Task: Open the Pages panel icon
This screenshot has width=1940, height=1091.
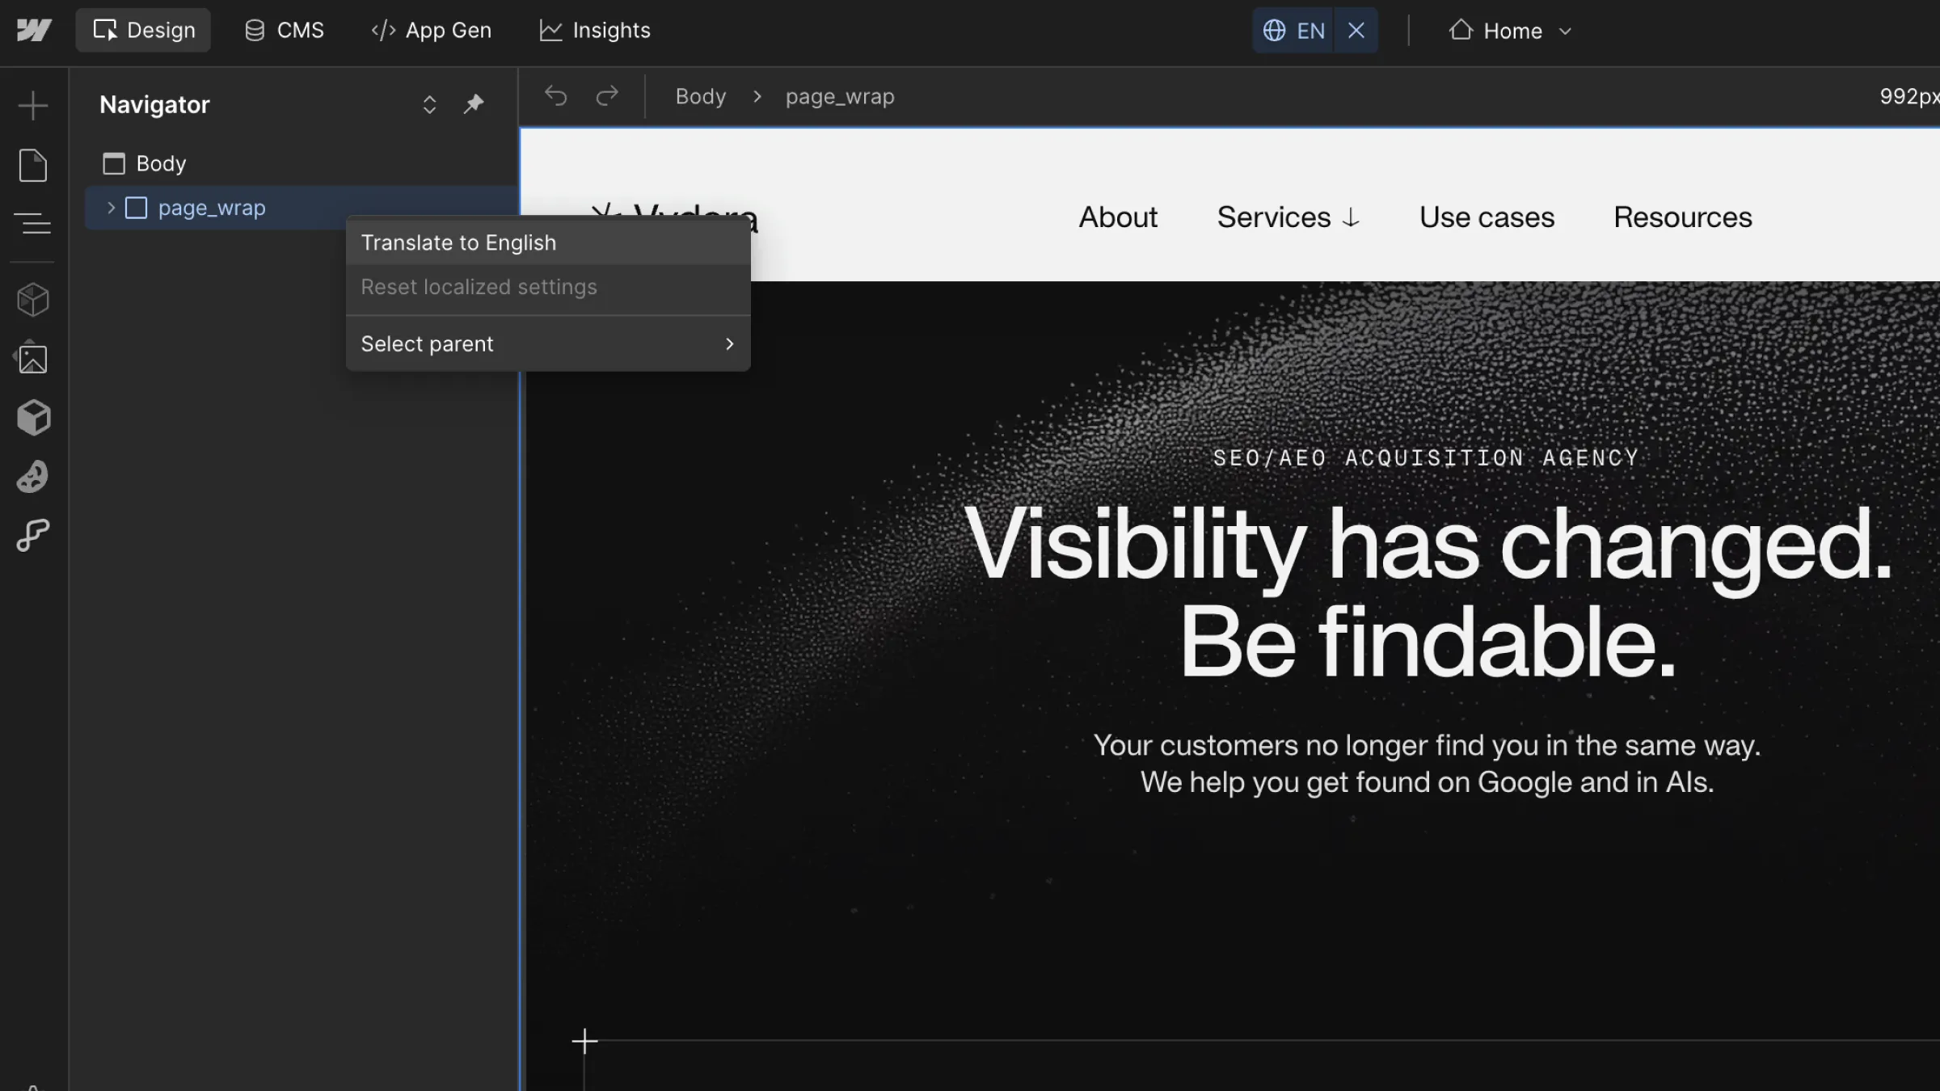Action: 33,166
